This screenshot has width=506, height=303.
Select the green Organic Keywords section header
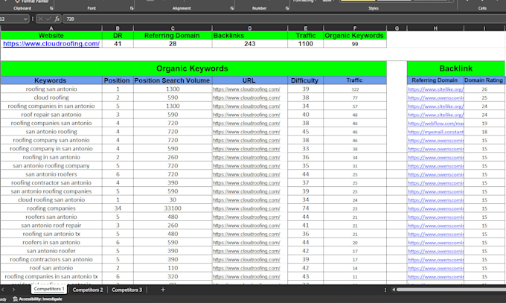(193, 68)
